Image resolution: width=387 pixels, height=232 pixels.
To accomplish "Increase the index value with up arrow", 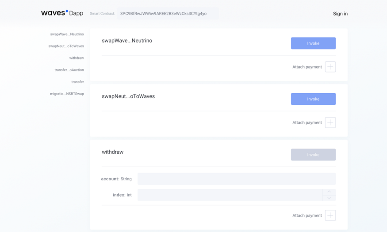I will point(329,192).
